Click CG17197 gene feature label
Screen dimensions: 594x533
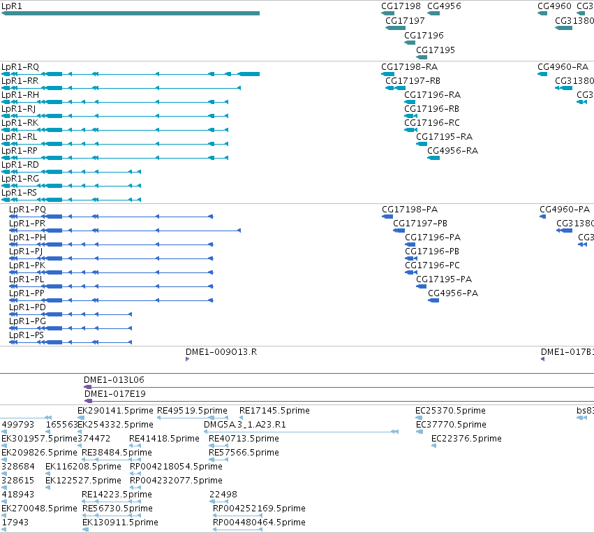(405, 20)
